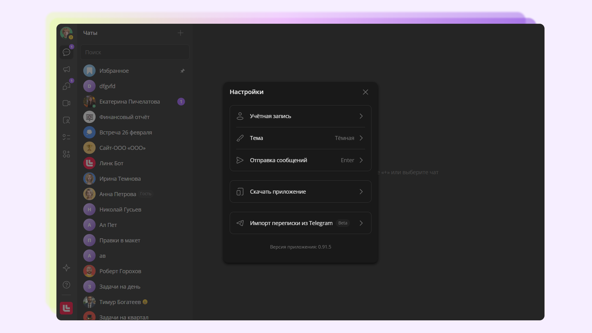Open the chats icon in sidebar
592x333 pixels.
click(x=66, y=52)
